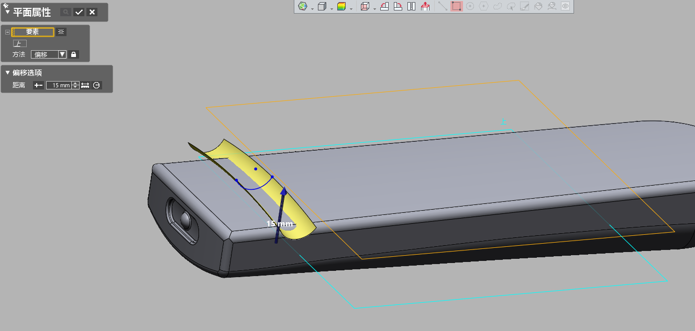Click the asterisk icon beside 要素
The image size is (695, 331).
(61, 32)
